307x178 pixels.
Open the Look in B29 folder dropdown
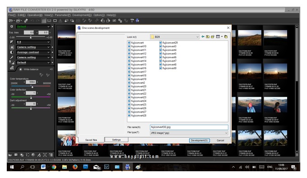(x=175, y=37)
